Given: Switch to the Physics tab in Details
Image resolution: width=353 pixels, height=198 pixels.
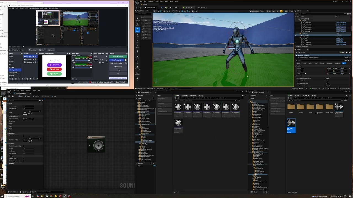Looking at the screenshot, I should 322,63.
